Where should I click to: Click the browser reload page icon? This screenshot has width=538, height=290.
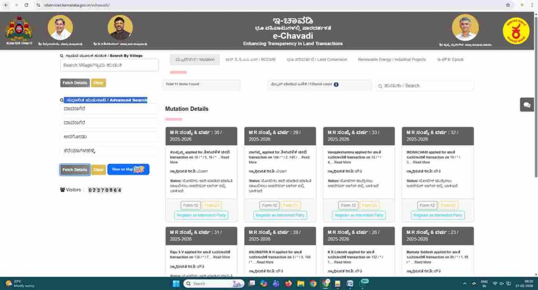click(26, 5)
